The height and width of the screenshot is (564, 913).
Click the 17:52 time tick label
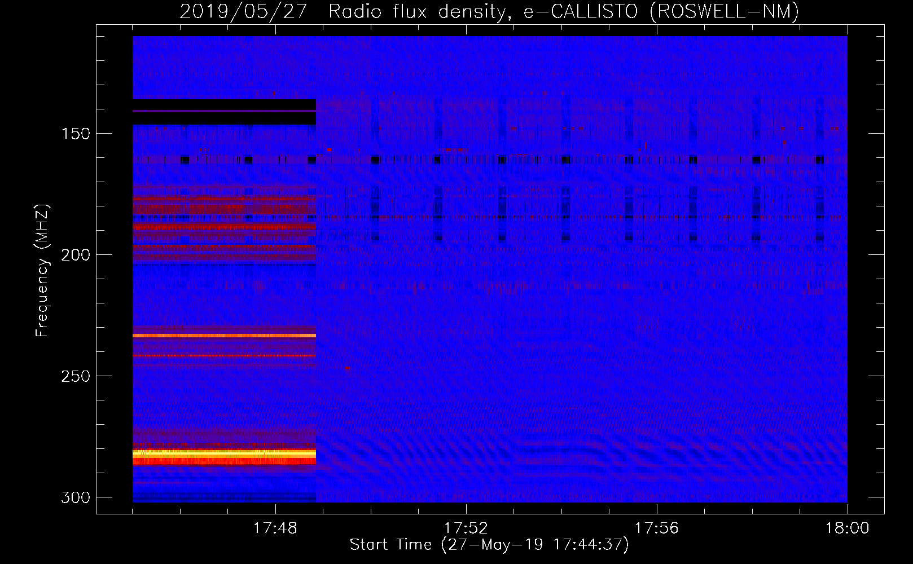click(x=466, y=528)
